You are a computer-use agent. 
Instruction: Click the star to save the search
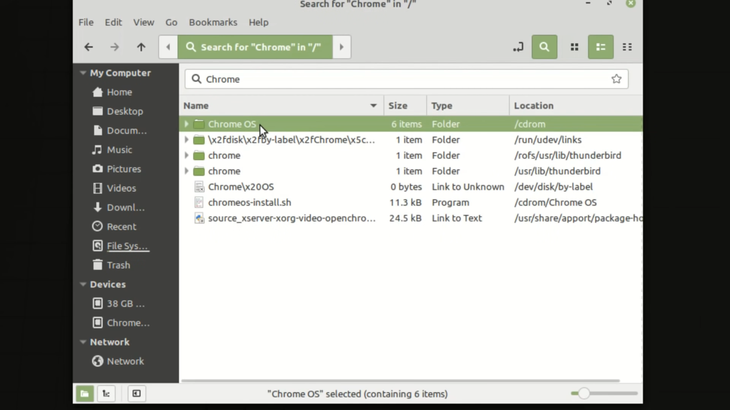[x=616, y=79]
